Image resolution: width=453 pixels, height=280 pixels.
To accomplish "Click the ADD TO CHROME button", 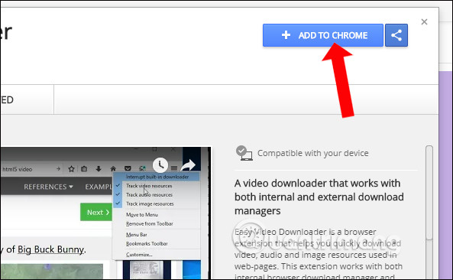I will pos(323,35).
